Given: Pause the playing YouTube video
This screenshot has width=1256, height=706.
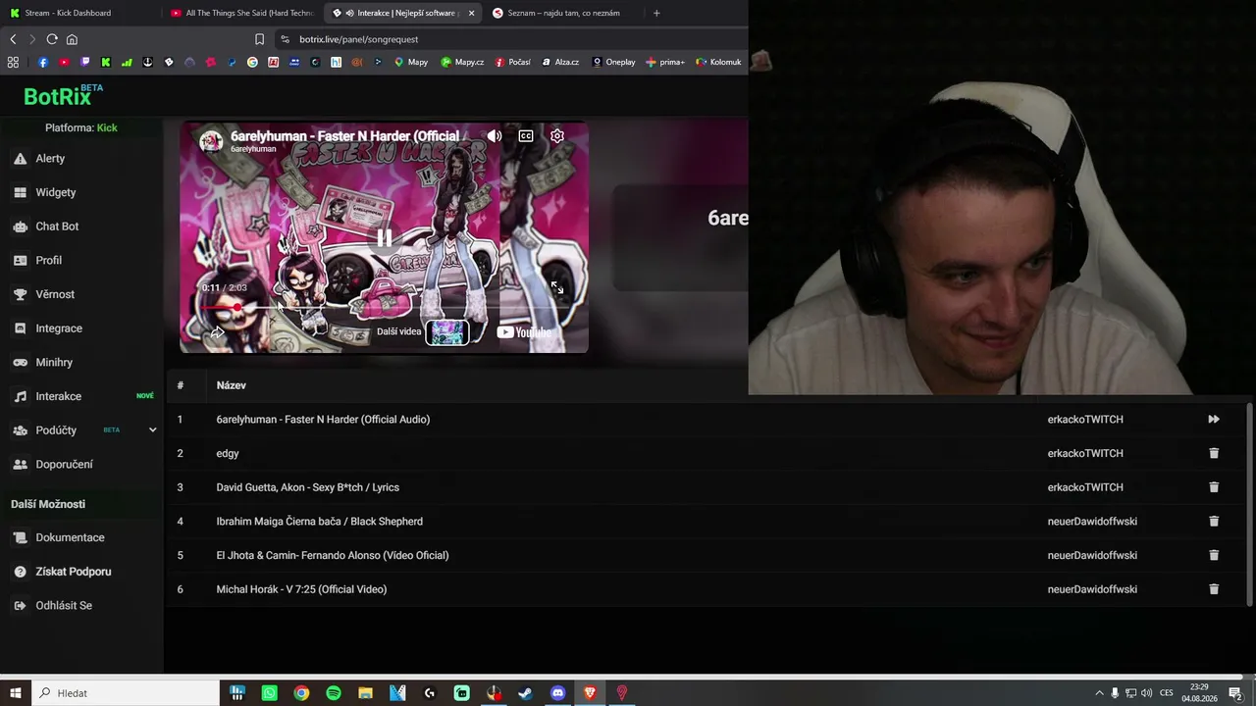Looking at the screenshot, I should click(x=385, y=238).
